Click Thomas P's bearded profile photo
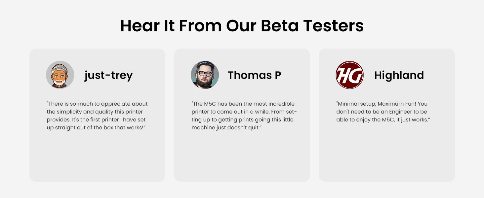Viewport: 484px width, 198px height. pos(205,75)
